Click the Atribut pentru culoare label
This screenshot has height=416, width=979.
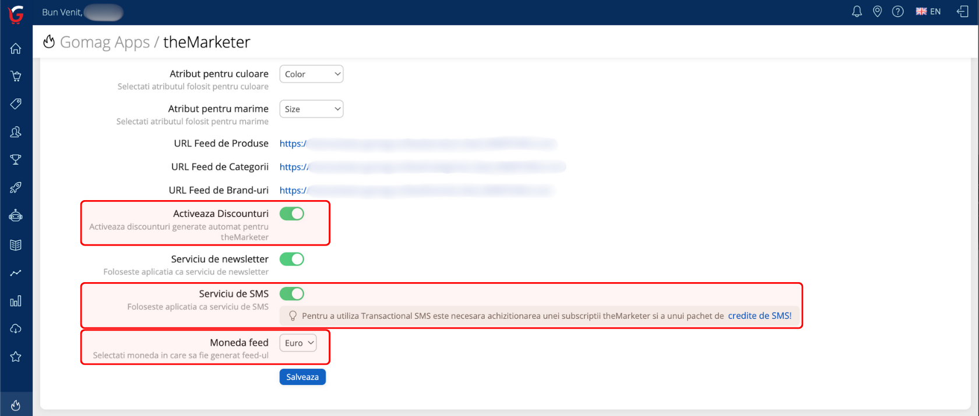219,74
